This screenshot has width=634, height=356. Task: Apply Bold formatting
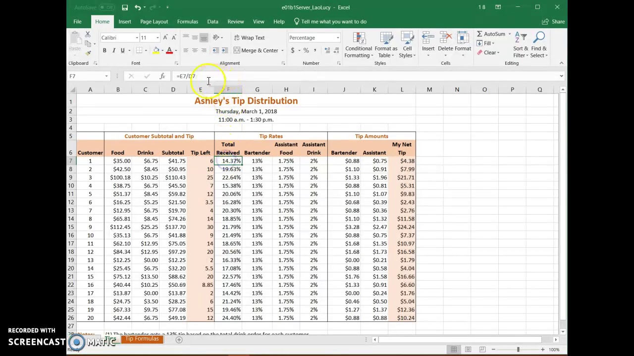click(105, 50)
